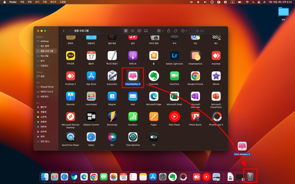Select Petit Player in the Finder window
This screenshot has height=184, width=295.
[174, 116]
